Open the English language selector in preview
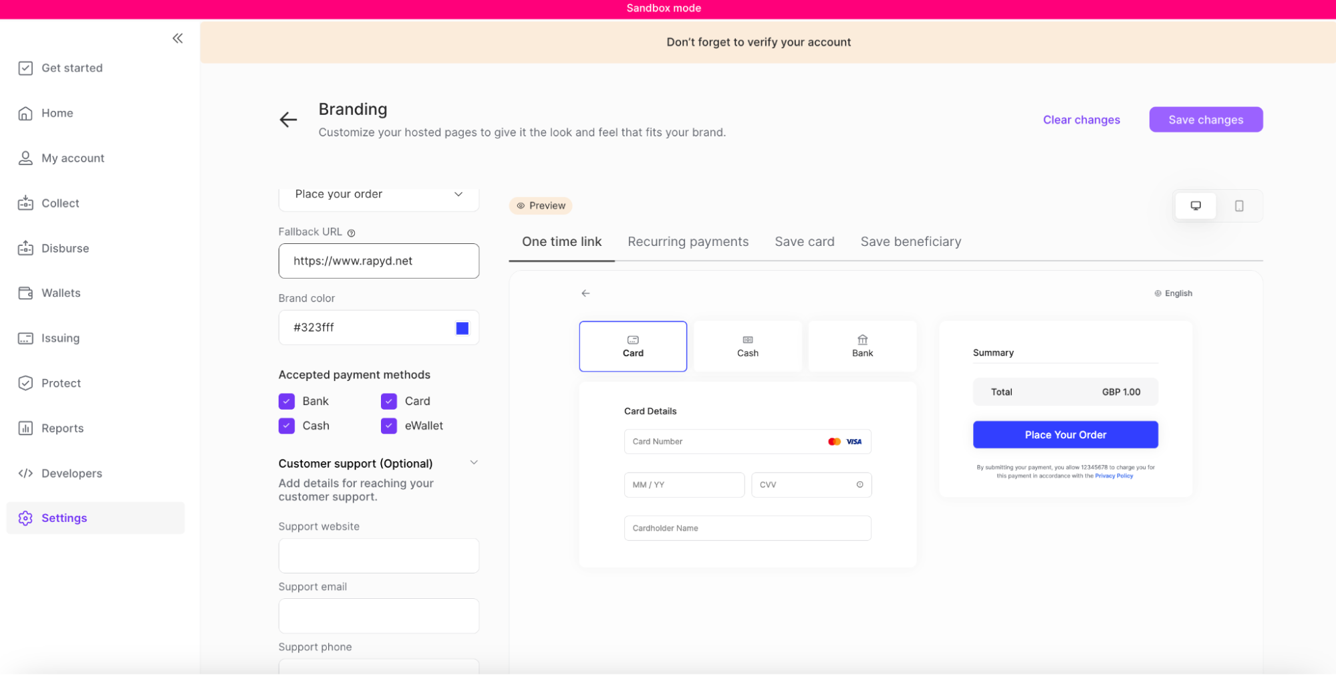Viewport: 1336px width, 675px height. 1174,293
